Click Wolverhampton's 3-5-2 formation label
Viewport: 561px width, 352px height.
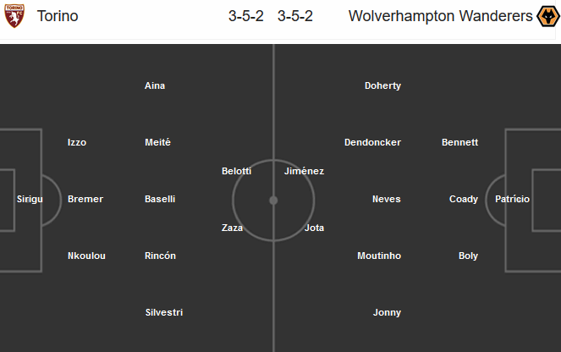click(294, 16)
